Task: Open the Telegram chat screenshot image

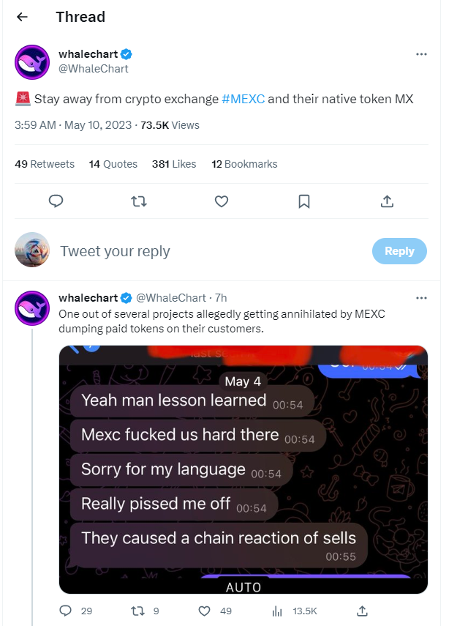Action: [x=243, y=469]
